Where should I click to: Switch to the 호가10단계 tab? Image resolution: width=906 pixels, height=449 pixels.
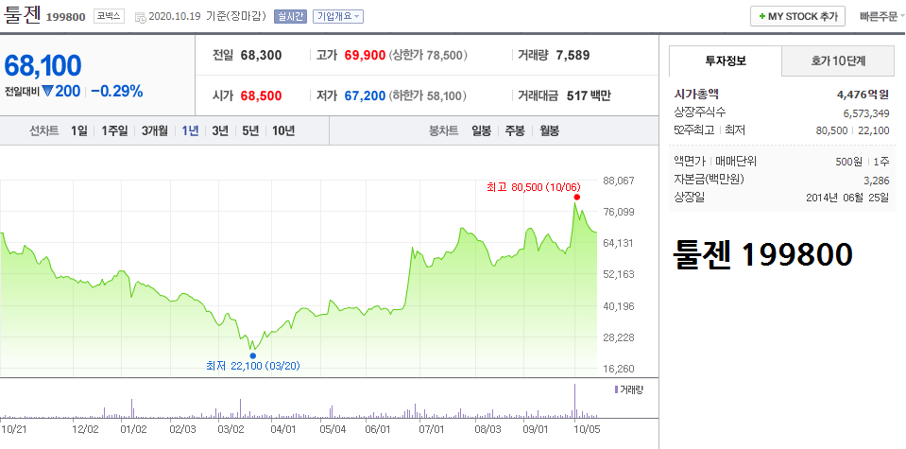point(837,60)
